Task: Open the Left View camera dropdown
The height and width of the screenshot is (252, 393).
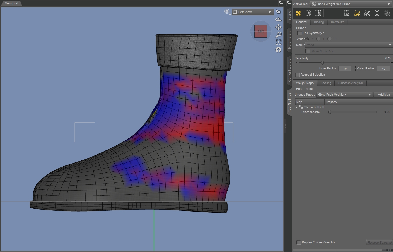Action: tap(252, 12)
